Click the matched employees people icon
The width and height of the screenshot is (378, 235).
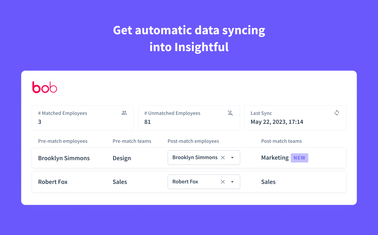click(x=124, y=113)
